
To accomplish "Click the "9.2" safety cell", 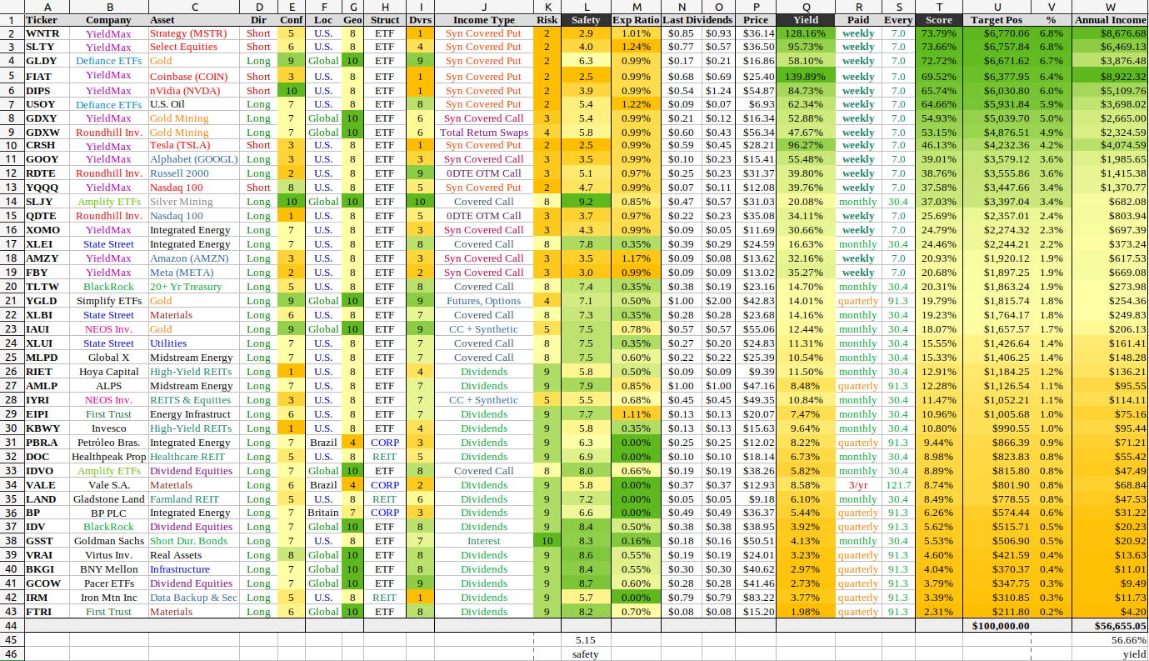I will [x=586, y=202].
